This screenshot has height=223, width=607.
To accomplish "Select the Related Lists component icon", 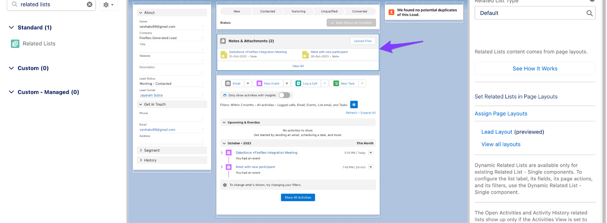I will (x=15, y=44).
